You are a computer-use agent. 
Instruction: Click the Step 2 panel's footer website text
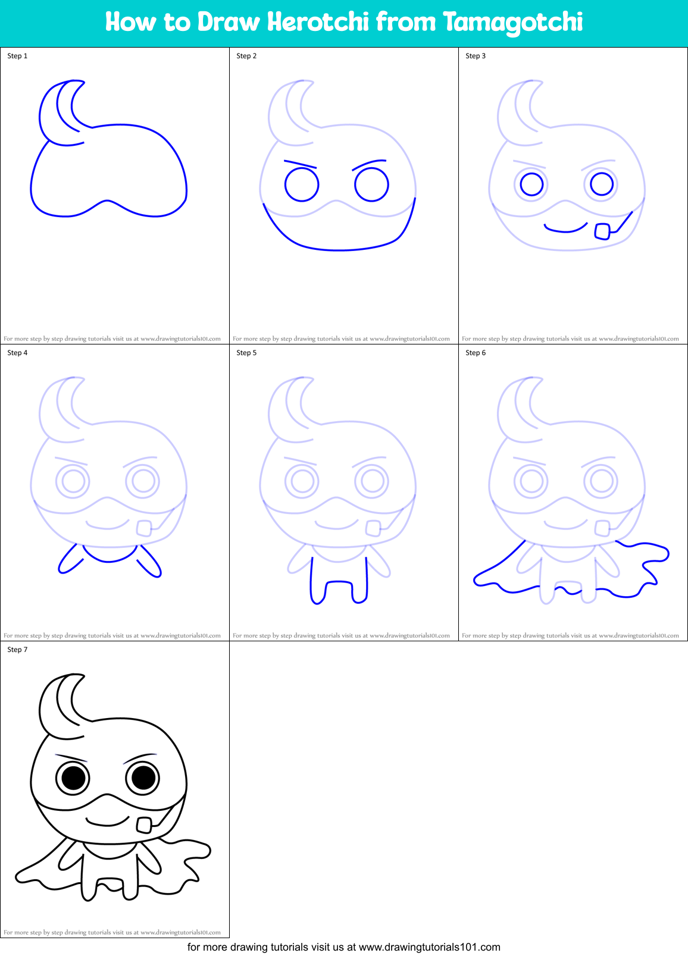(x=341, y=338)
